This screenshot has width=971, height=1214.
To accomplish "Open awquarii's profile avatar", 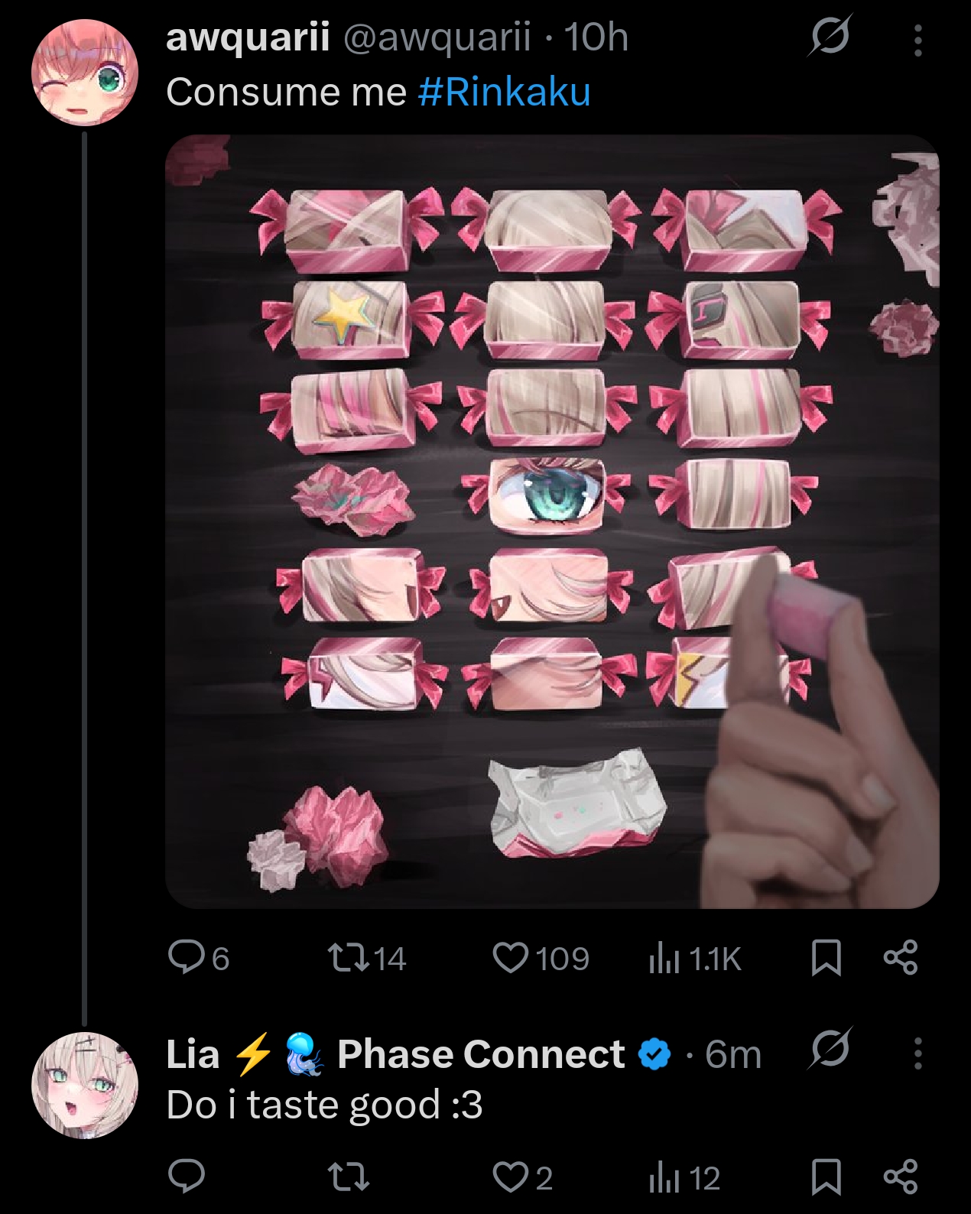I will tap(84, 73).
